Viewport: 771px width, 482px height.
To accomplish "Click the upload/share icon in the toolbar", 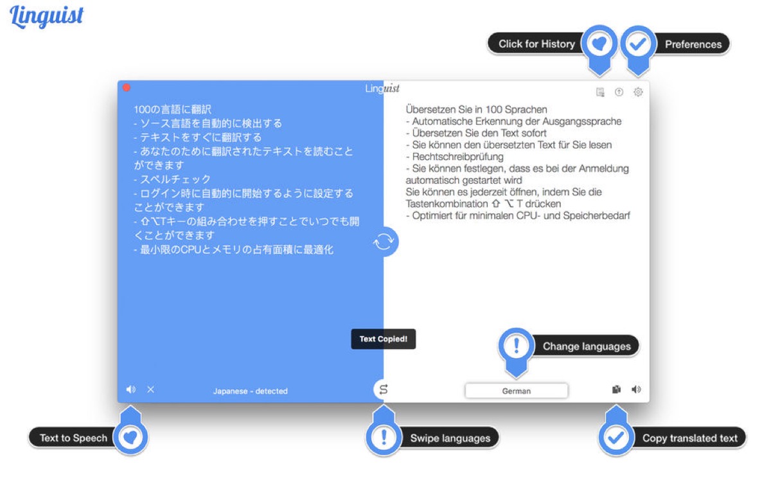I will click(x=617, y=92).
